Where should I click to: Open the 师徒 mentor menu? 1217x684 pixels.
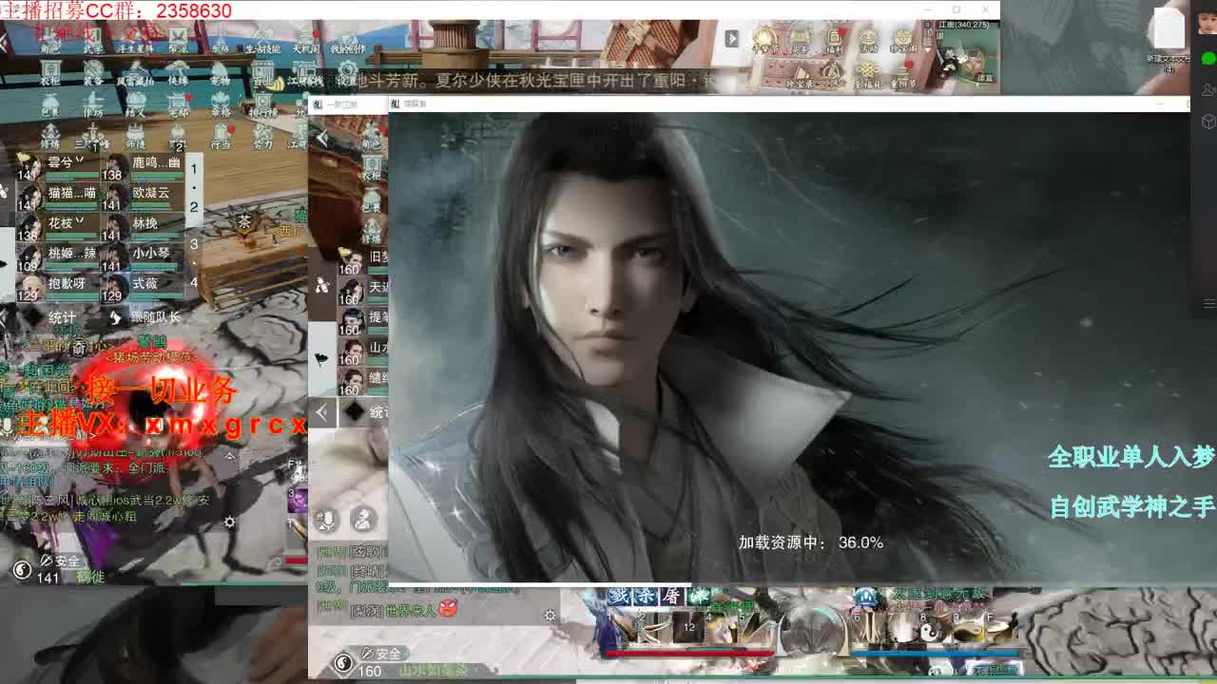[135, 136]
